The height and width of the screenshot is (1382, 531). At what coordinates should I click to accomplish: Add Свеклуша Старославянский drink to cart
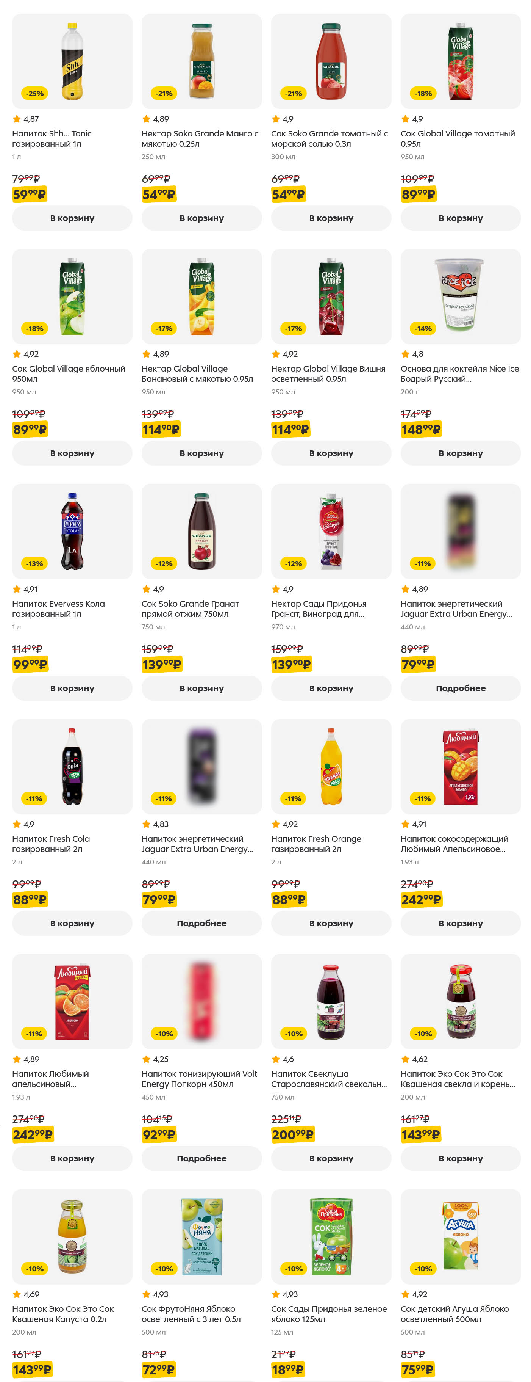tap(331, 1158)
